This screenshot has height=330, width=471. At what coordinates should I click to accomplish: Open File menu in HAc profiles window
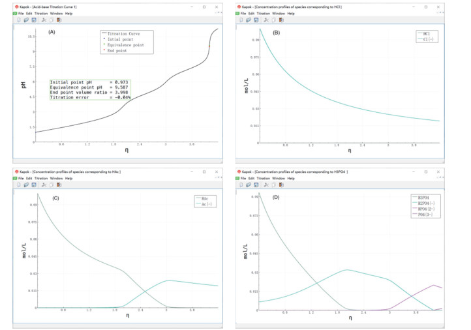pos(21,178)
